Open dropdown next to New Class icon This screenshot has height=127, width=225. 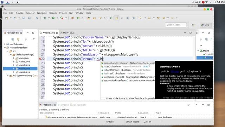(x=82, y=18)
